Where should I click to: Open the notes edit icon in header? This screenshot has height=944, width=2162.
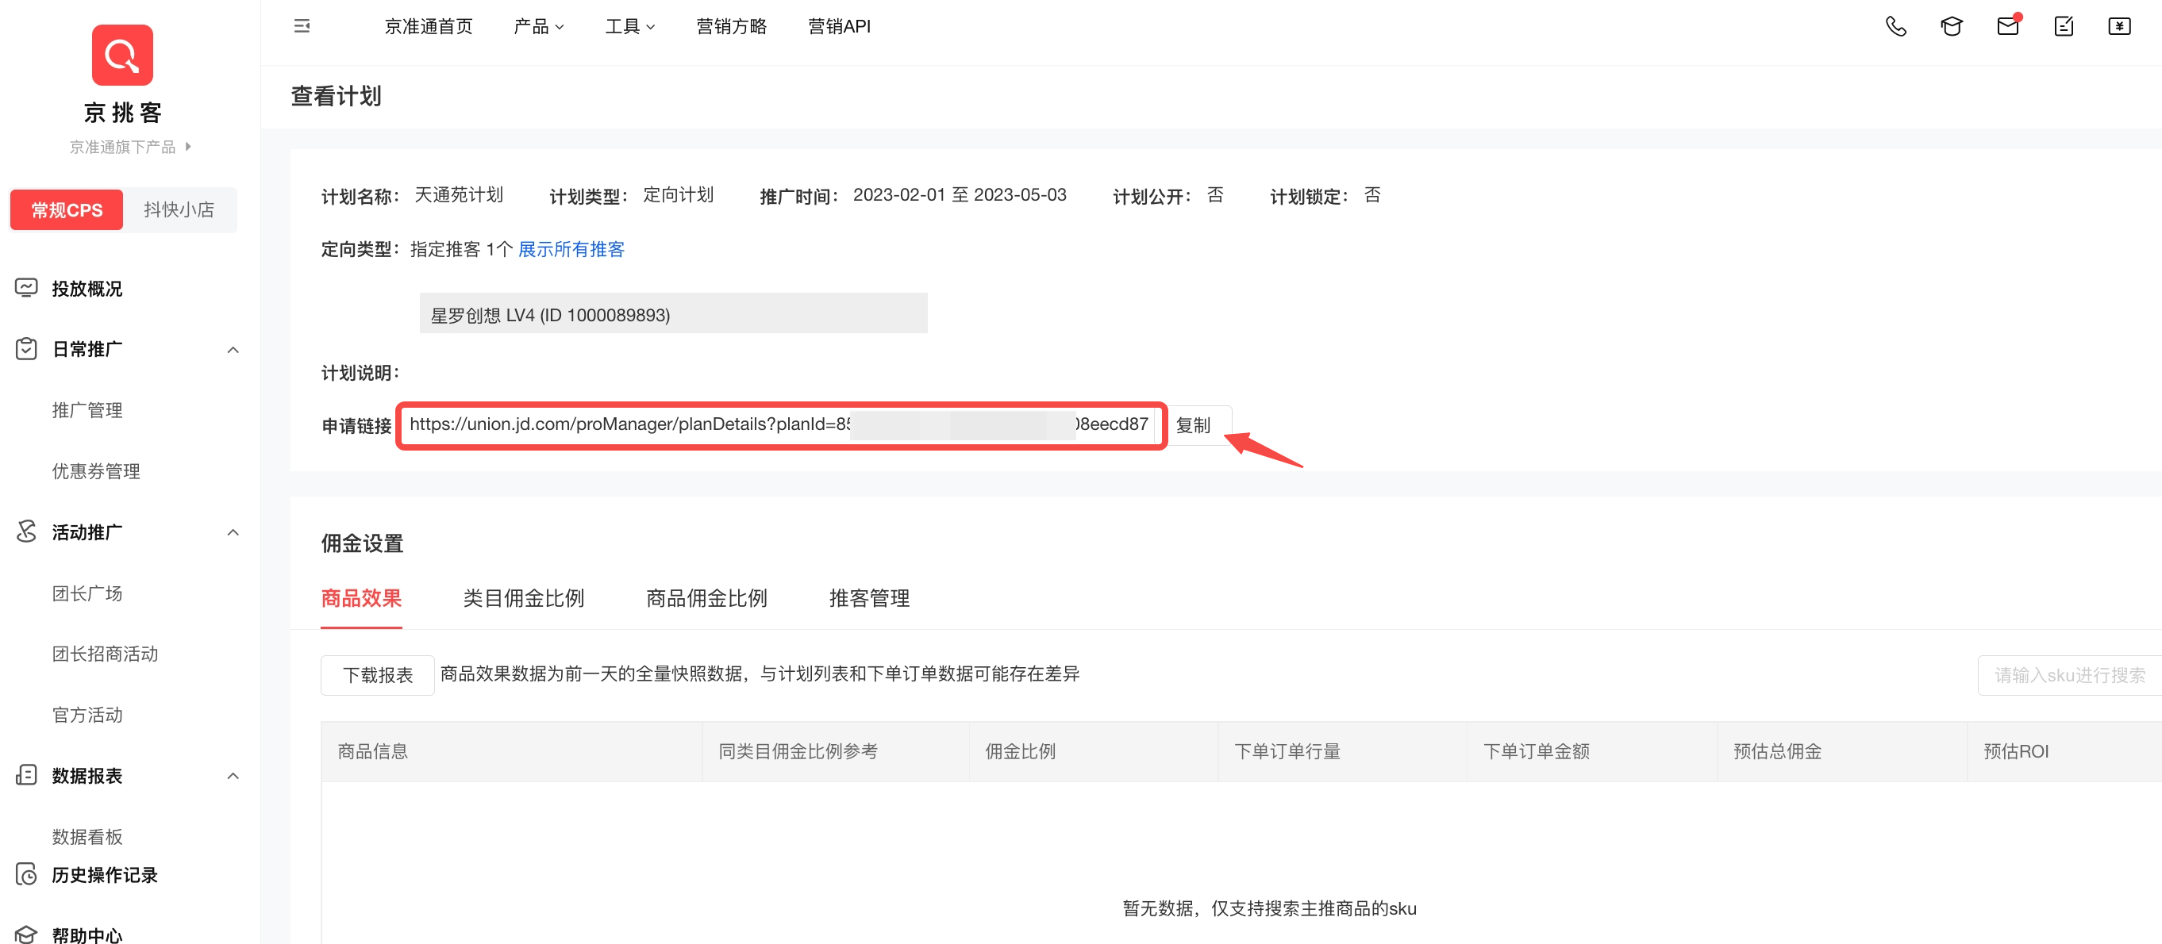[x=2064, y=27]
